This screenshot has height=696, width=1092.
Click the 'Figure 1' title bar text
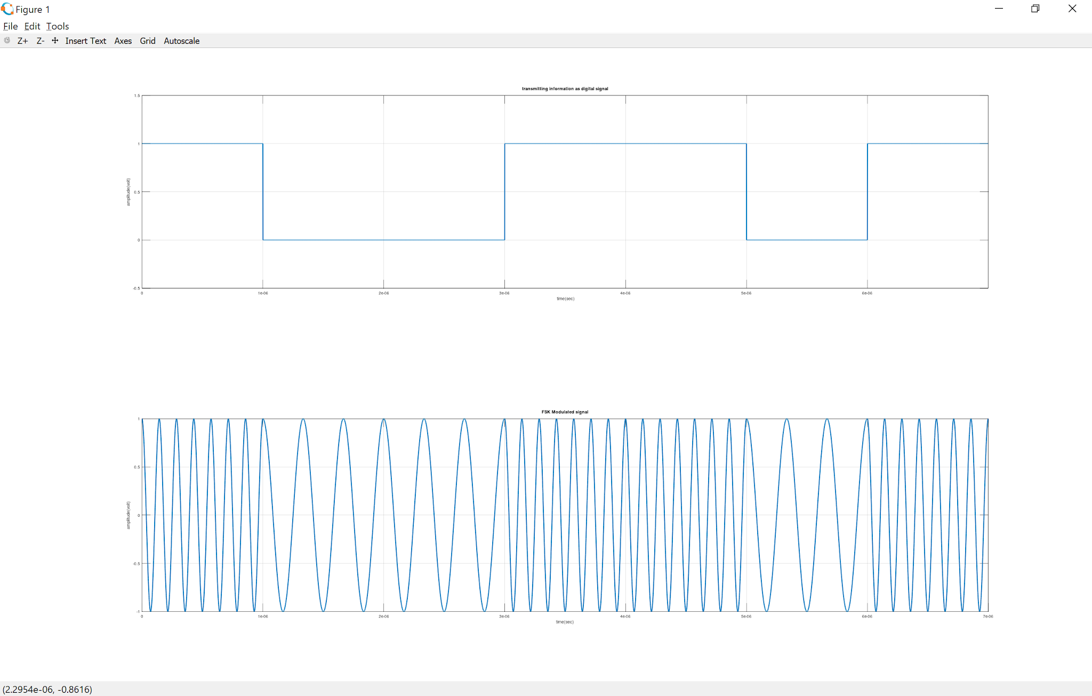(x=34, y=9)
